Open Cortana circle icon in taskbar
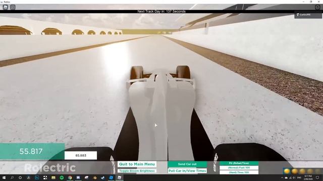The width and height of the screenshot is (323, 181). pos(20,177)
